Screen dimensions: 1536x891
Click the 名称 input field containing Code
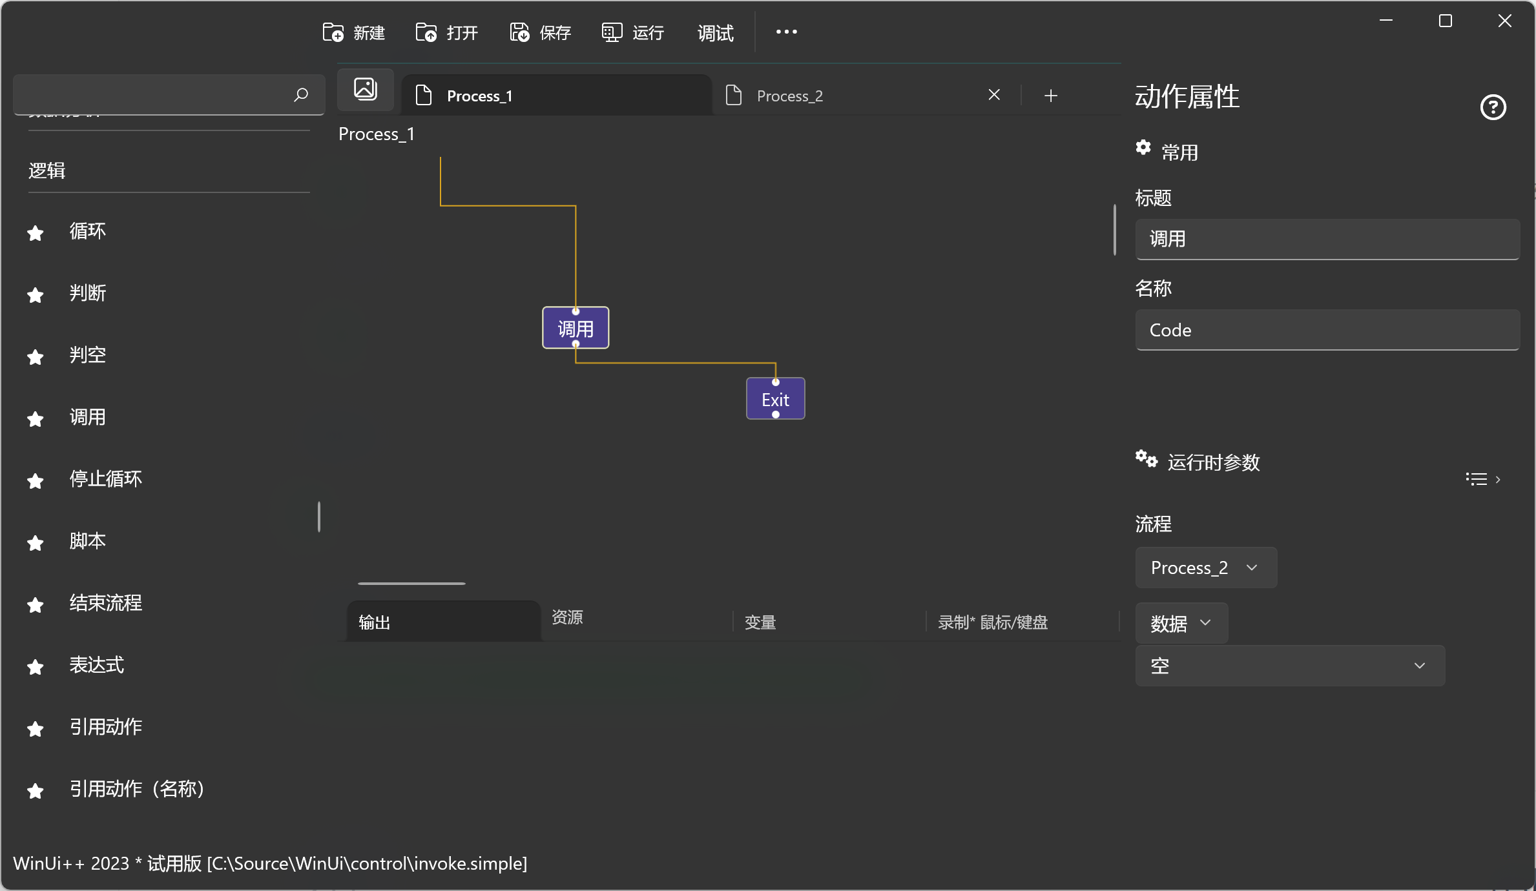tap(1327, 330)
